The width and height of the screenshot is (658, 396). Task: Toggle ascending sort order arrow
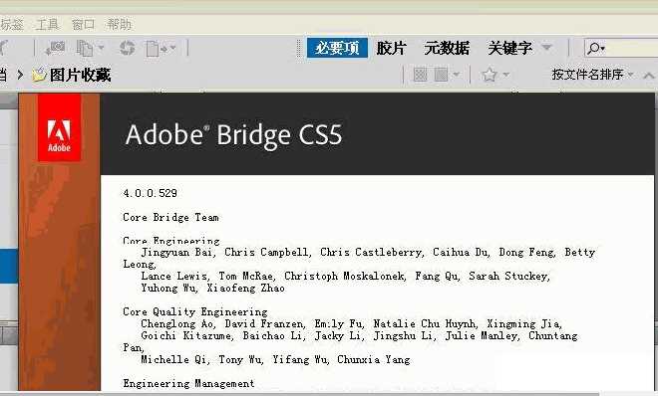tap(648, 76)
